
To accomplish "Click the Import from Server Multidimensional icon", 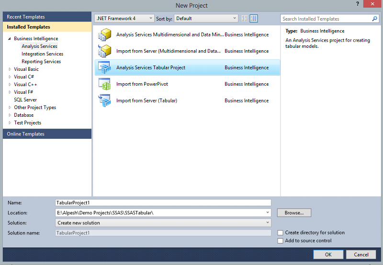I will point(104,51).
